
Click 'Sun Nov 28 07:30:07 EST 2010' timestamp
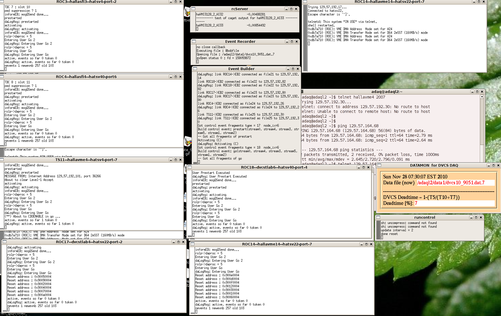point(415,177)
